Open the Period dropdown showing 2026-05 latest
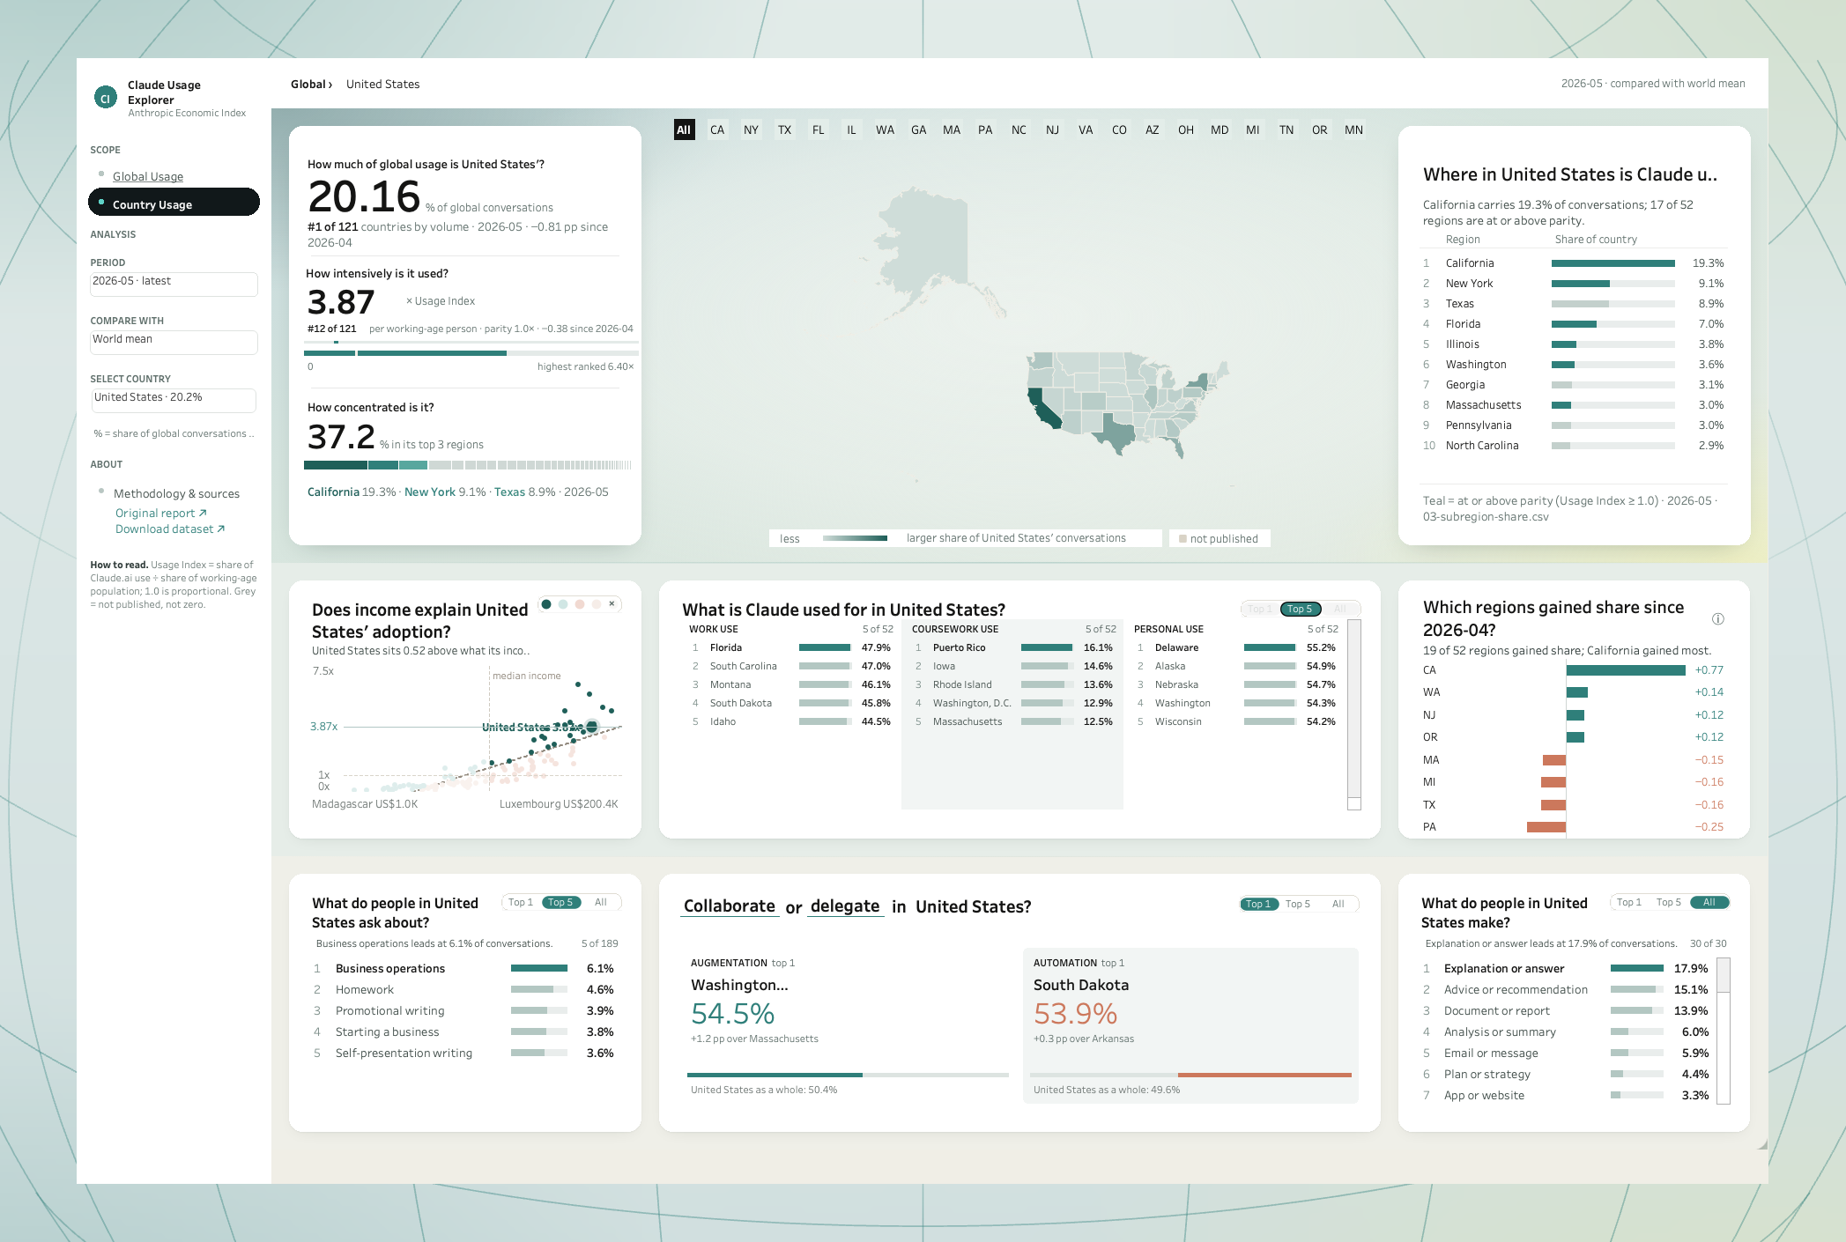Image resolution: width=1846 pixels, height=1242 pixels. click(174, 284)
